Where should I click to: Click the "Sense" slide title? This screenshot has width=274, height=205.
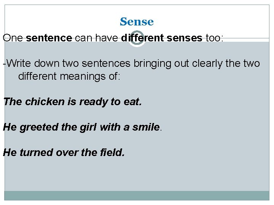(x=137, y=22)
